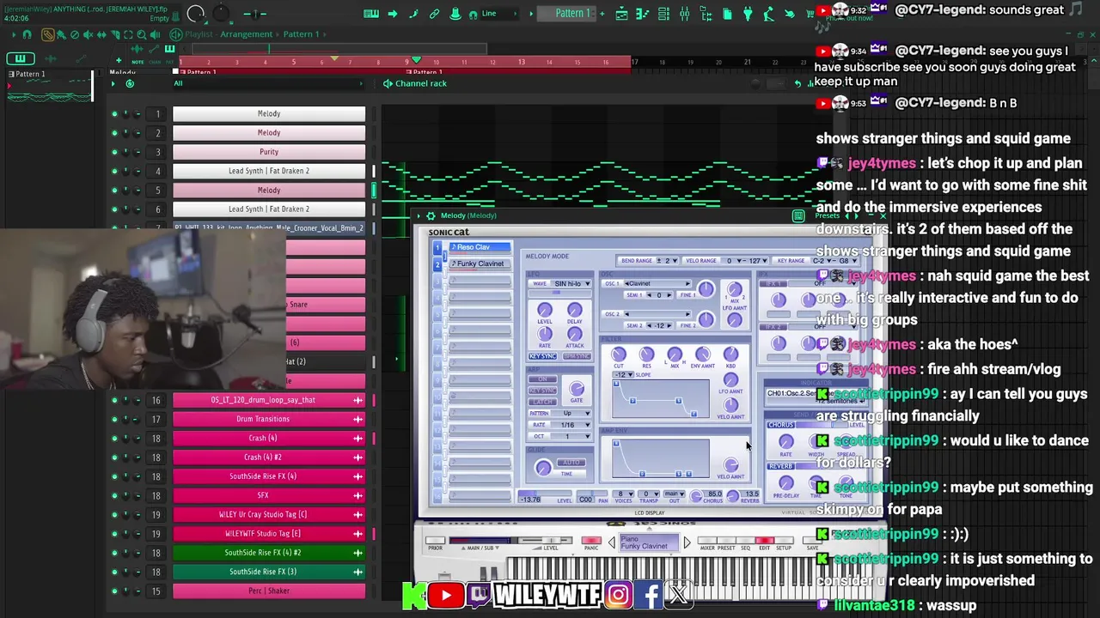
Task: Click the Arrangement breadcrumb in playlist
Action: click(246, 34)
